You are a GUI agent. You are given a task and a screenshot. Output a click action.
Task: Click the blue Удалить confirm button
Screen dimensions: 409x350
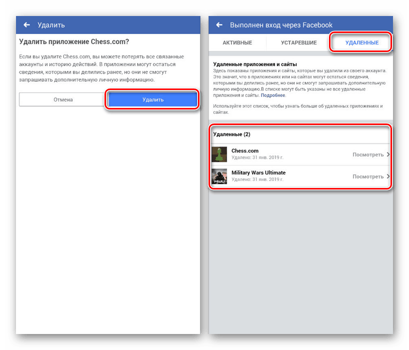click(x=153, y=99)
